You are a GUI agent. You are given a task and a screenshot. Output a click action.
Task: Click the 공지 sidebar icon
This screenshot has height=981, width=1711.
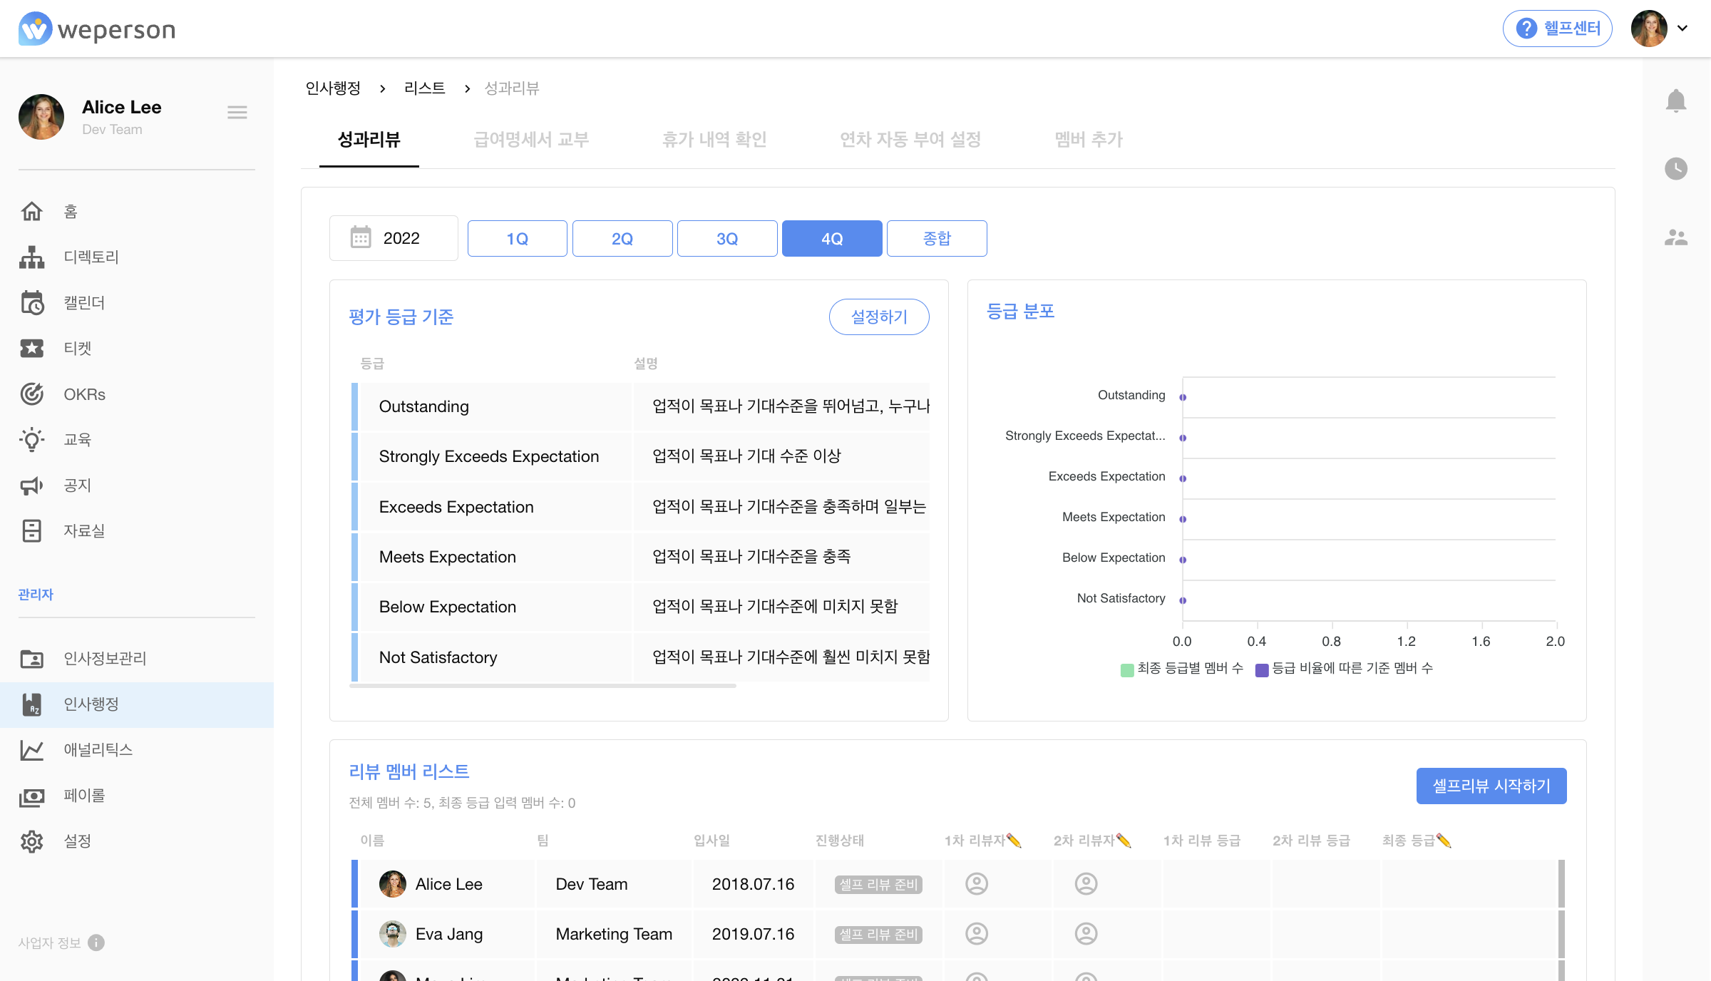[x=32, y=486]
